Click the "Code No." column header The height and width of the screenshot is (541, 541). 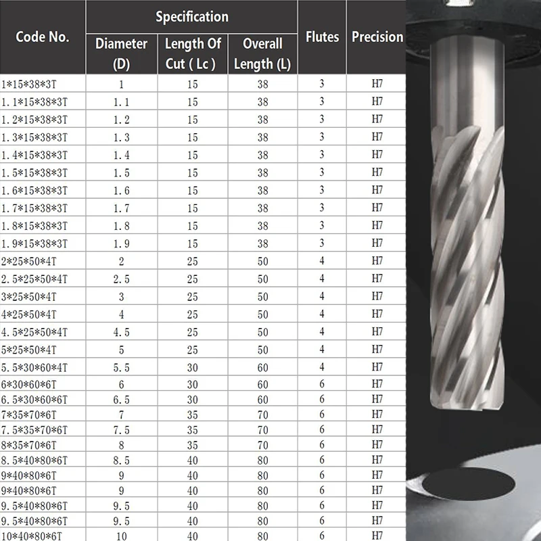click(x=43, y=37)
